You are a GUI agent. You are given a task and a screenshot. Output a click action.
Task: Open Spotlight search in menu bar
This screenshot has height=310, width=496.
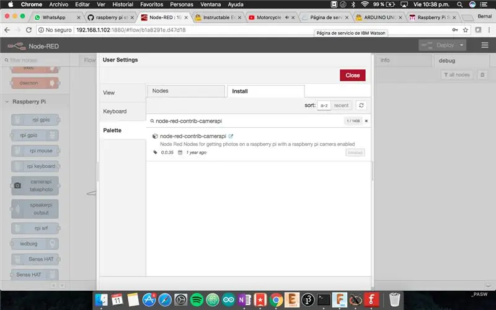[x=459, y=4]
